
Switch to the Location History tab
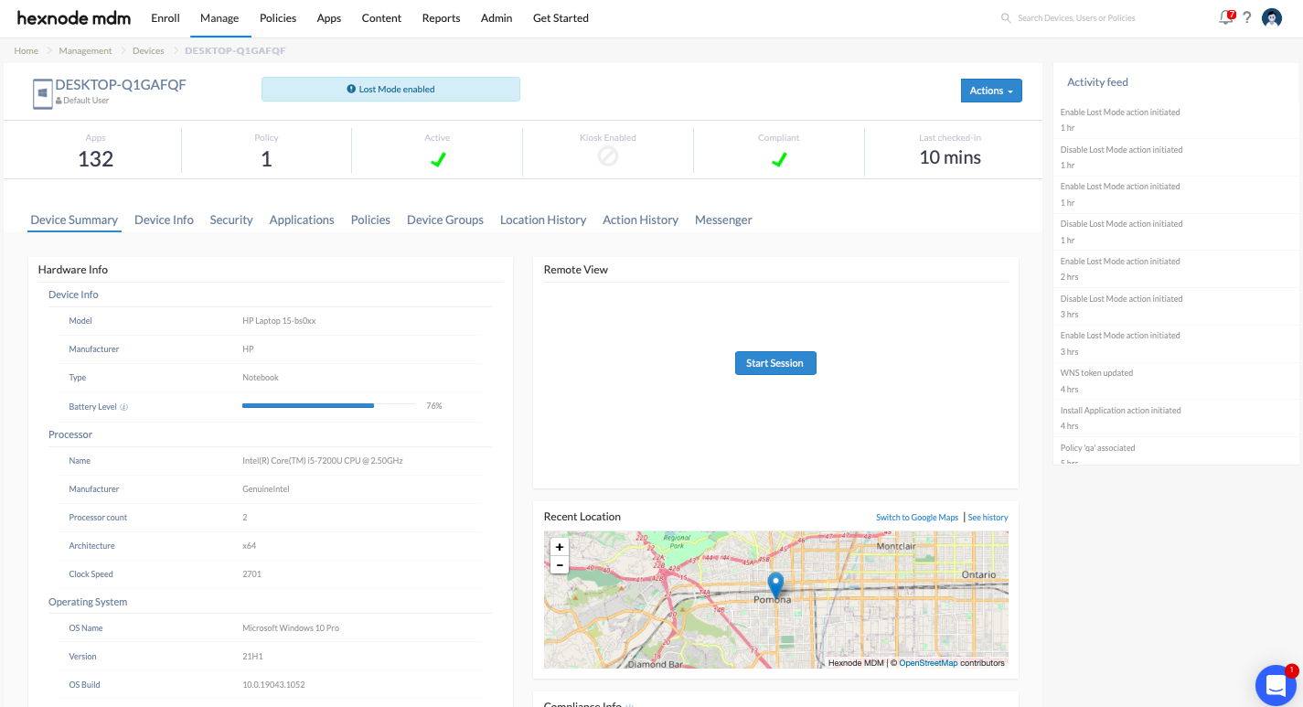pos(542,220)
